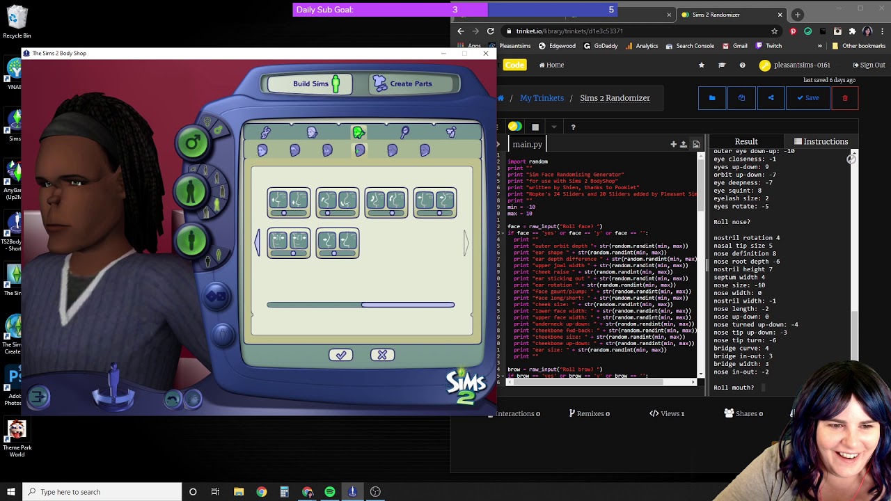Image resolution: width=891 pixels, height=501 pixels.
Task: Go to the trinket Home link
Action: tap(551, 65)
